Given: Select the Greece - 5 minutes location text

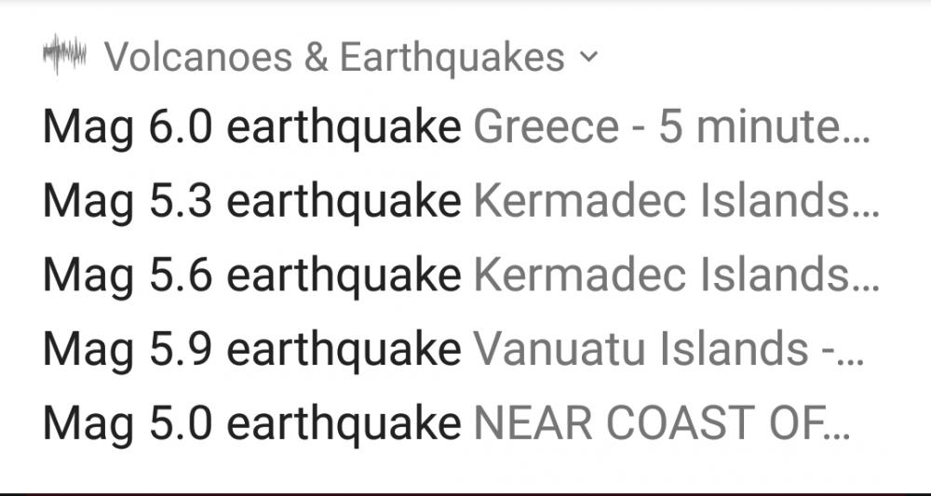Looking at the screenshot, I should coord(656,129).
